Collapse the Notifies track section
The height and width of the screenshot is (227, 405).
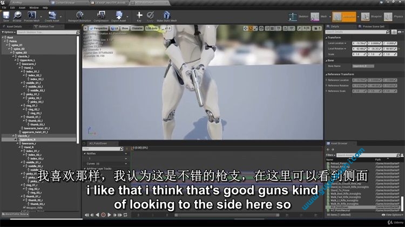point(85,154)
